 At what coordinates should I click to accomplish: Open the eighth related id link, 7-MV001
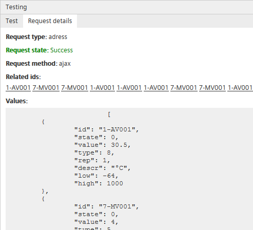(212, 88)
